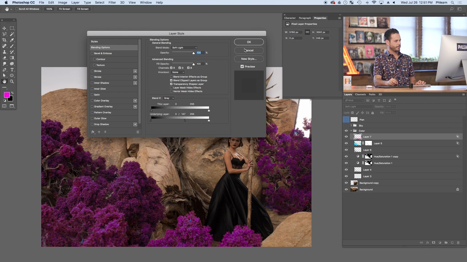Click the Fill Screen button
This screenshot has width=467, height=262.
pyautogui.click(x=82, y=9)
